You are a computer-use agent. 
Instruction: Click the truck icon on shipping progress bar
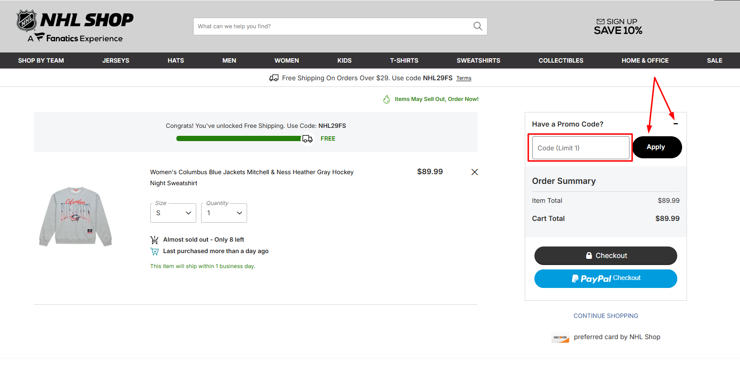pyautogui.click(x=307, y=139)
